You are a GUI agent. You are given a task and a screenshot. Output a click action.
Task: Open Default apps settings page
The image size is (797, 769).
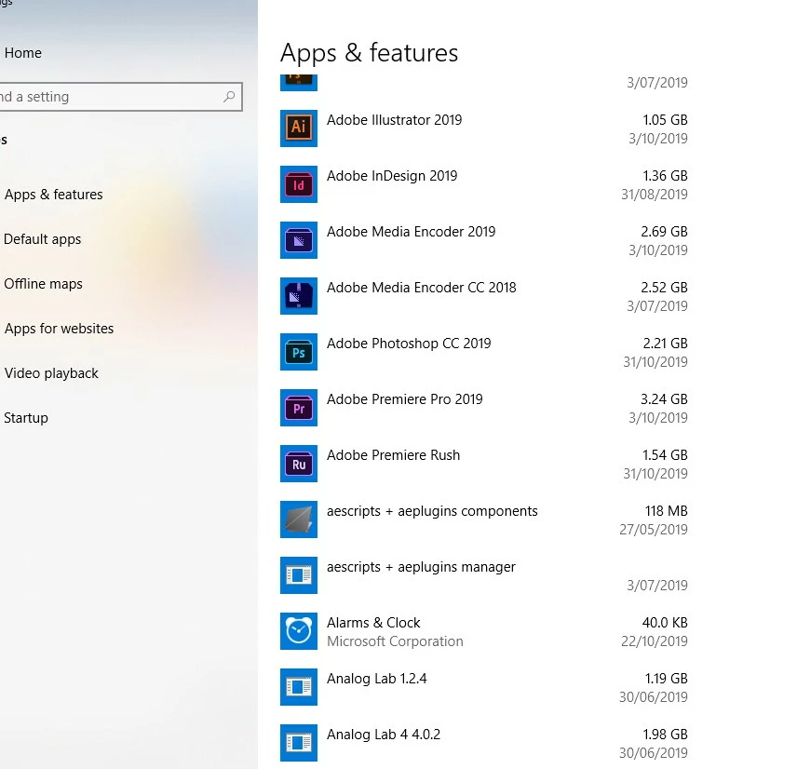pyautogui.click(x=42, y=239)
